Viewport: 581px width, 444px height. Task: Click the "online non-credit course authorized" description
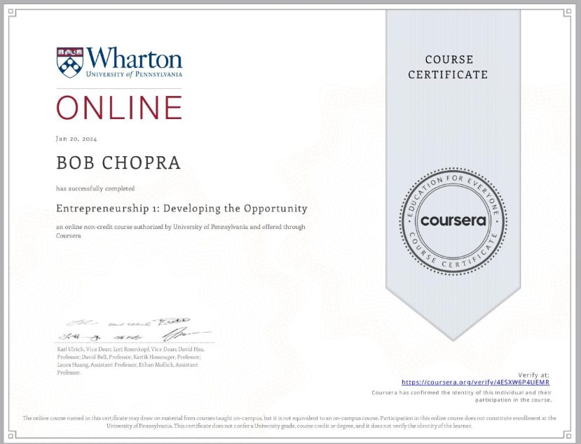pyautogui.click(x=181, y=227)
